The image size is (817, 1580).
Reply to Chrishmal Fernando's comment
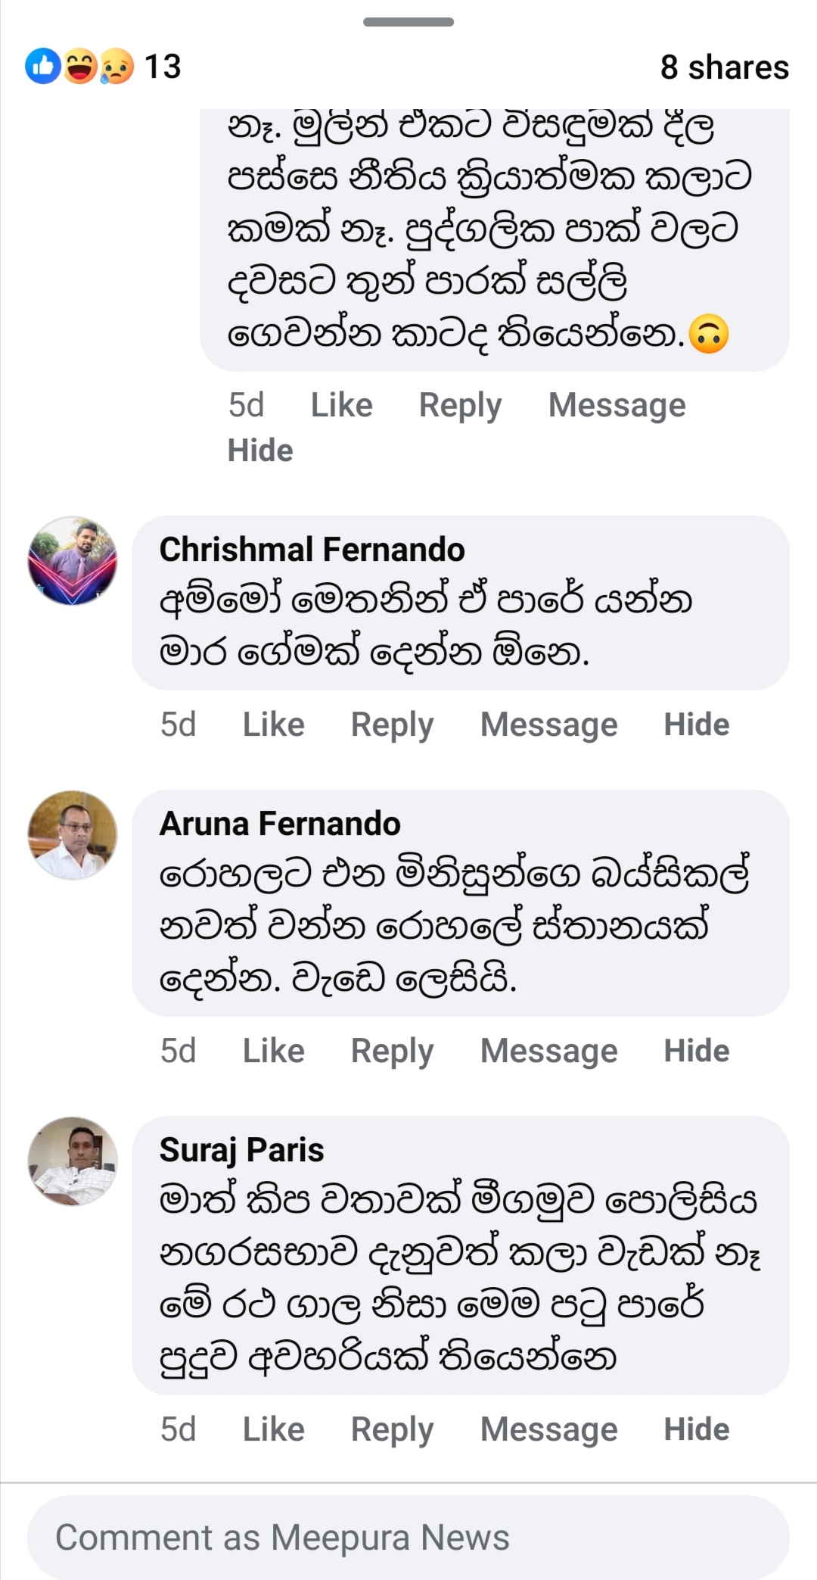392,725
